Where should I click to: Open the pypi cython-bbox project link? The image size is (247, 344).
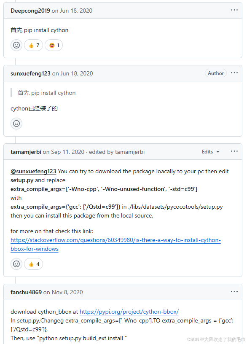[x=129, y=312]
